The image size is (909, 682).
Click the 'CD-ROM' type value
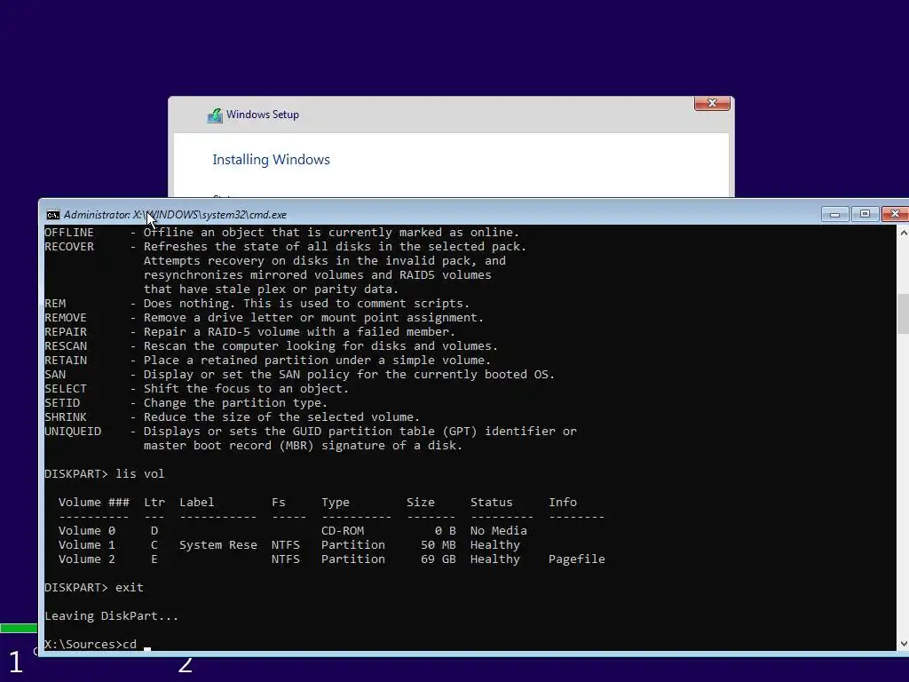[343, 531]
